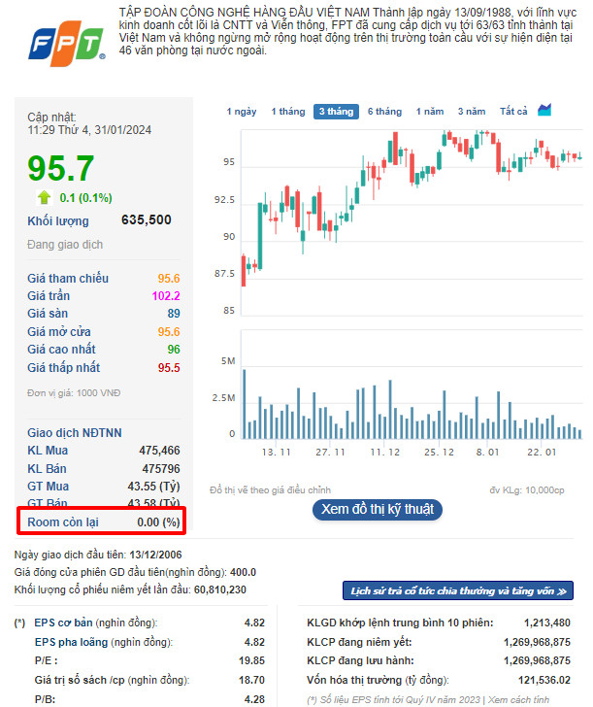593x707 pixels.
Task: Click EPS pha loãng value 4.82
Action: pyautogui.click(x=254, y=642)
